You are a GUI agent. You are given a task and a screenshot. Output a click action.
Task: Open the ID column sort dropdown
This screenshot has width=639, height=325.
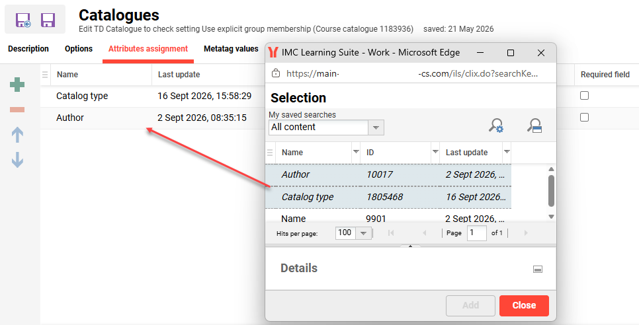tap(435, 152)
